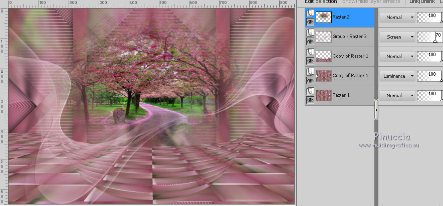Click the 70 opacity slider of Group - Raster 3
This screenshot has width=443, height=206.
[x=430, y=37]
